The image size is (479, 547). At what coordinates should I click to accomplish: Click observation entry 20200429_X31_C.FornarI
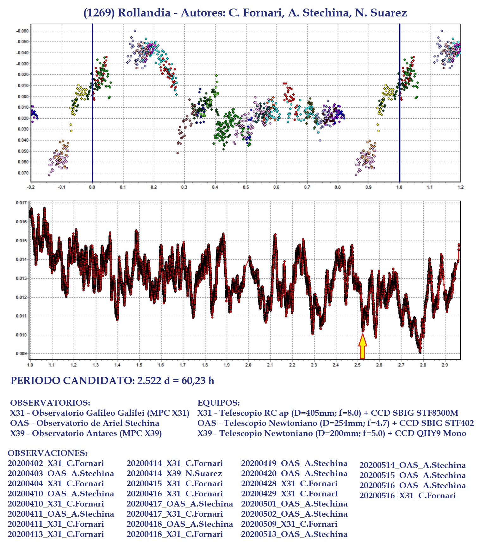click(x=289, y=494)
